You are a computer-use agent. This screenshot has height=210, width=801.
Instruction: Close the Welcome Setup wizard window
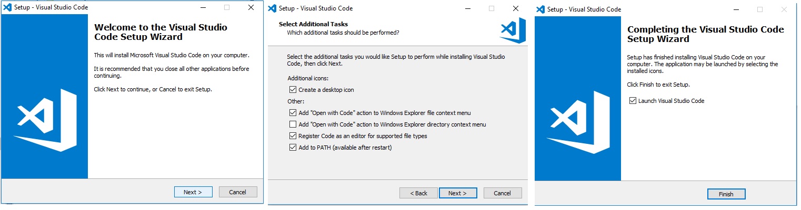(x=251, y=7)
